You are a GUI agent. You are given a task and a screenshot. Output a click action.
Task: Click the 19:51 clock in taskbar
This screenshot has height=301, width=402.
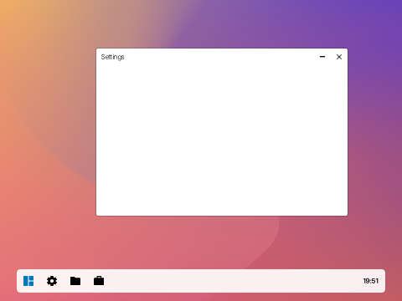(x=371, y=281)
